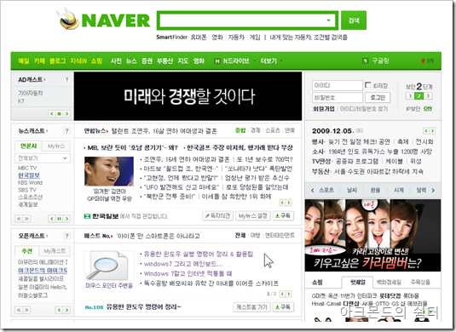Pause the 뉴스캐스트 rotation control
The width and height of the screenshot is (456, 332).
click(60, 219)
